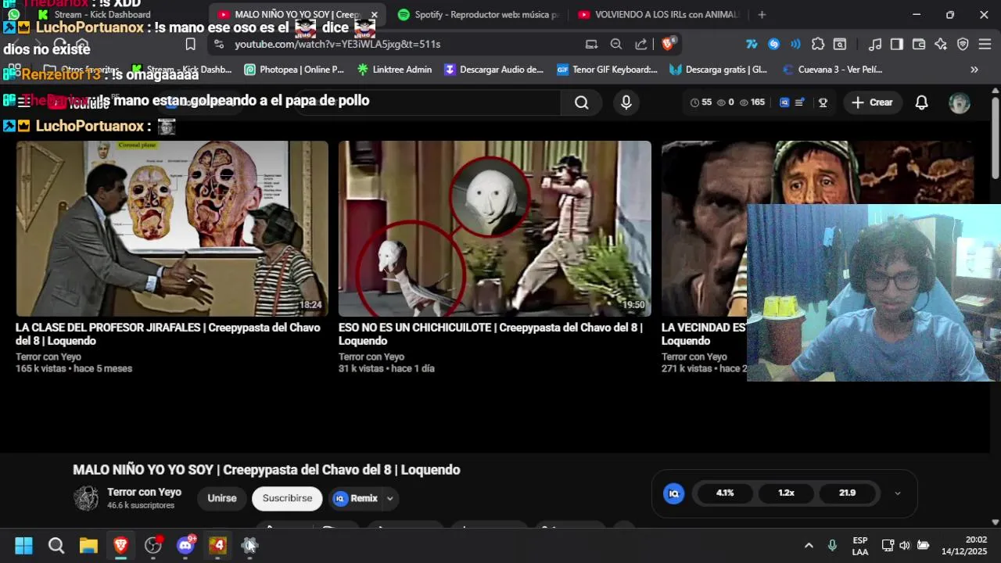Click the Brave browser taskbar icon
This screenshot has width=1001, height=563.
point(120,545)
